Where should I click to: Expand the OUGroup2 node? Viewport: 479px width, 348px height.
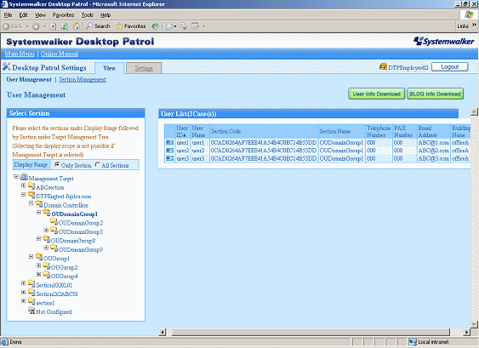click(39, 265)
